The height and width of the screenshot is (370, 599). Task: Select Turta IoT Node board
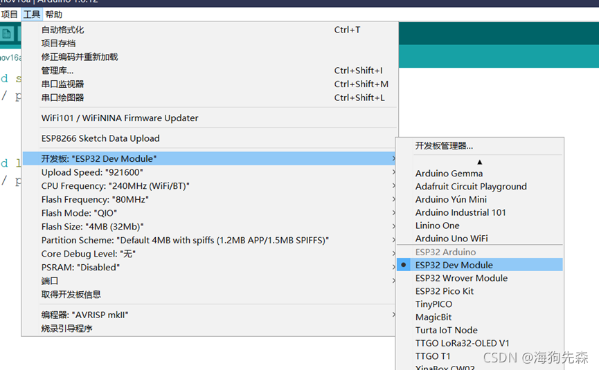479,330
